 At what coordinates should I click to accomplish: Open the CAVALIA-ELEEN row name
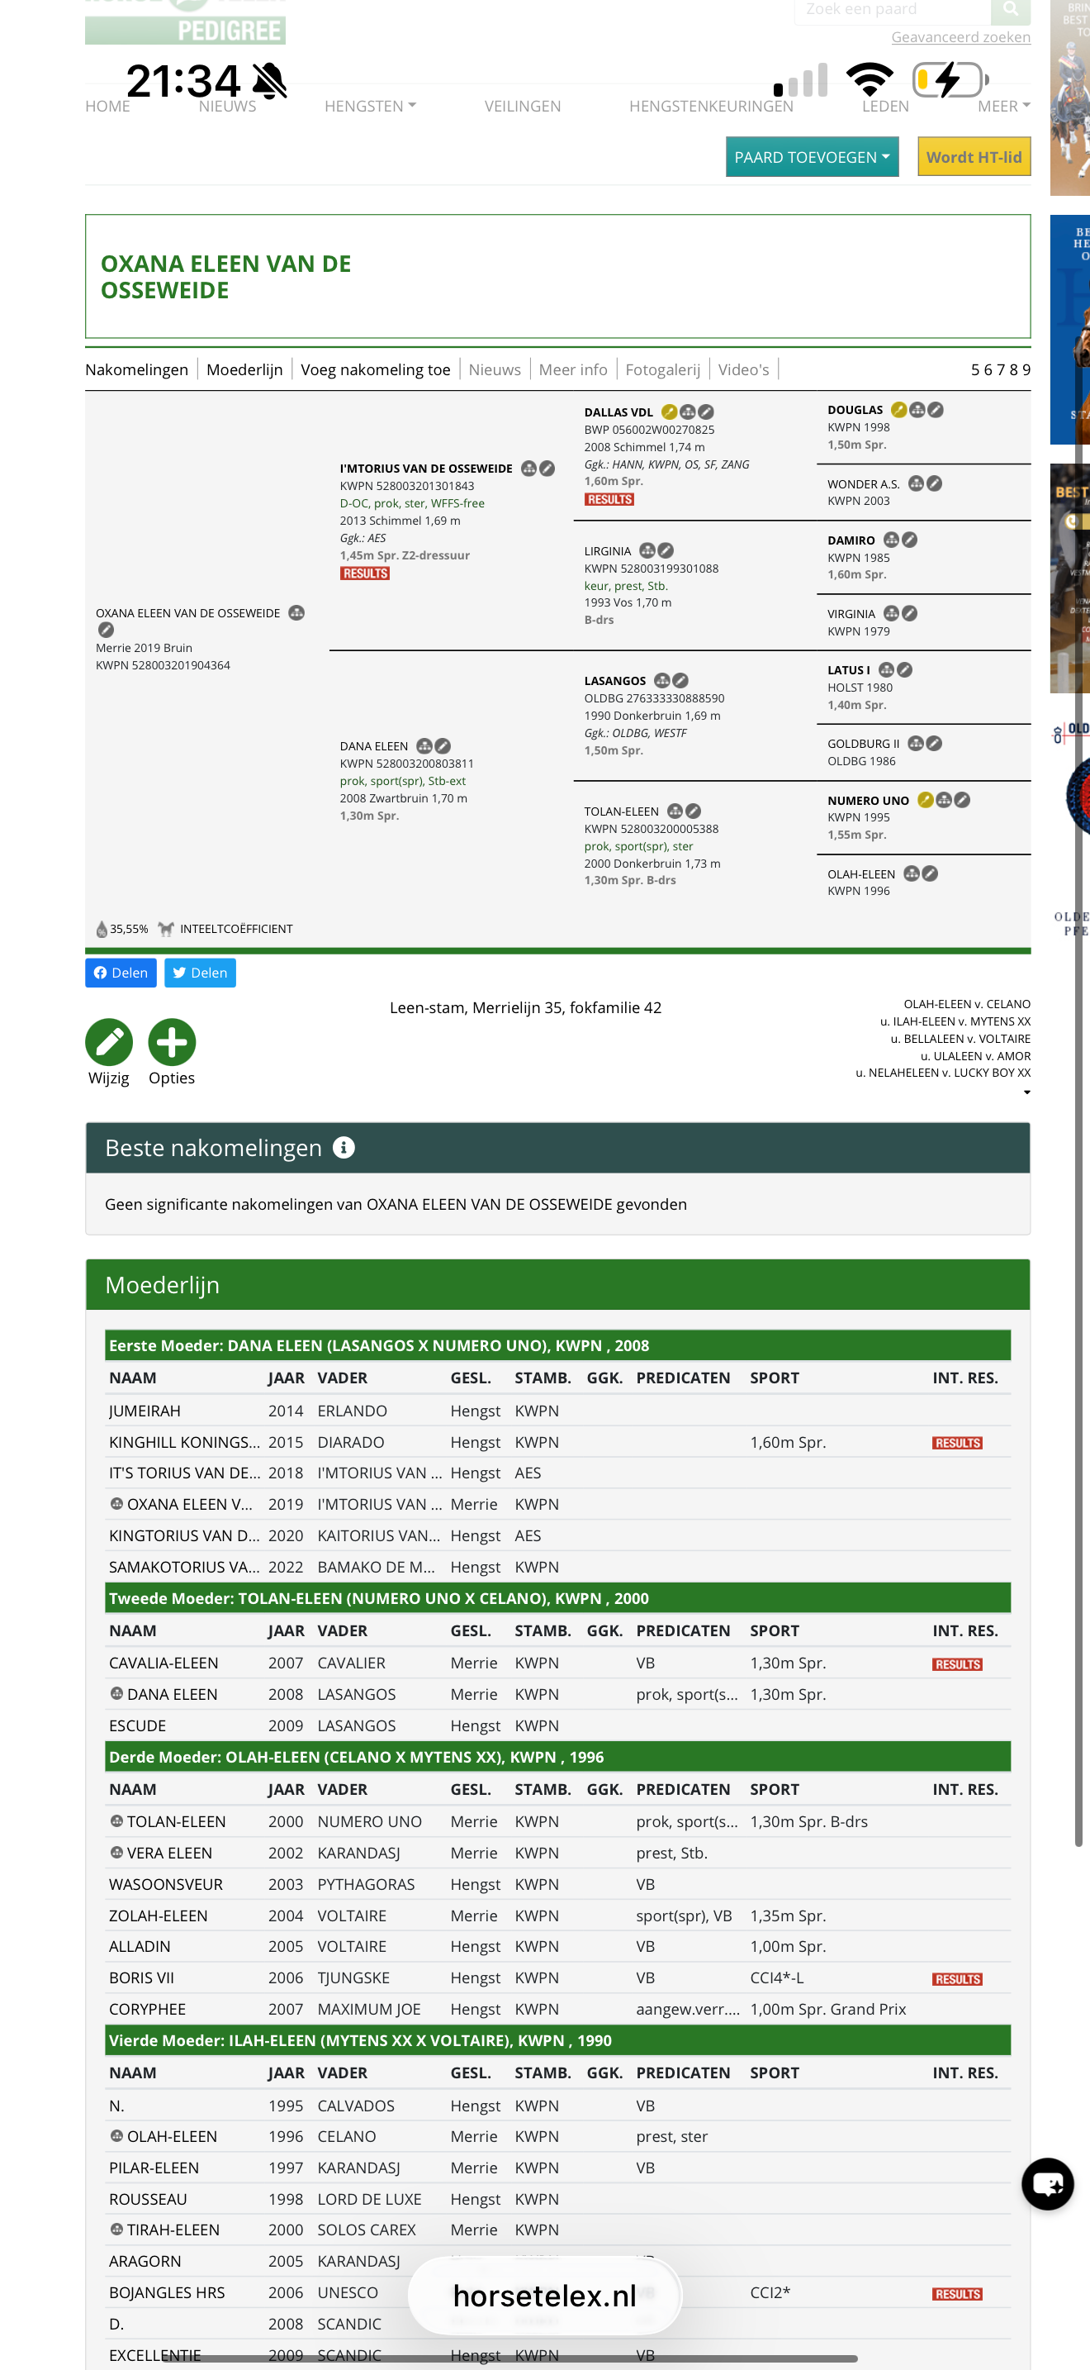click(x=163, y=1663)
